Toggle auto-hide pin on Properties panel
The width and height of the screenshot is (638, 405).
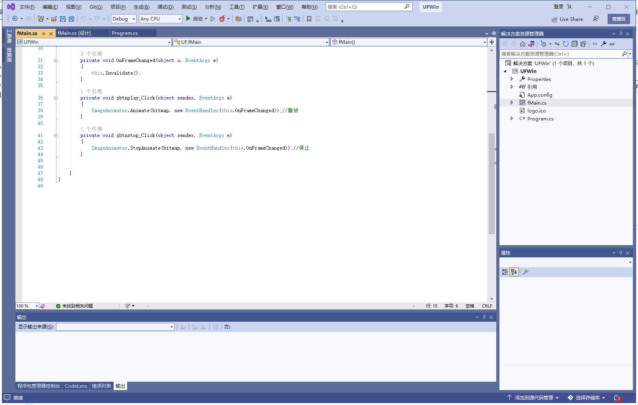621,253
